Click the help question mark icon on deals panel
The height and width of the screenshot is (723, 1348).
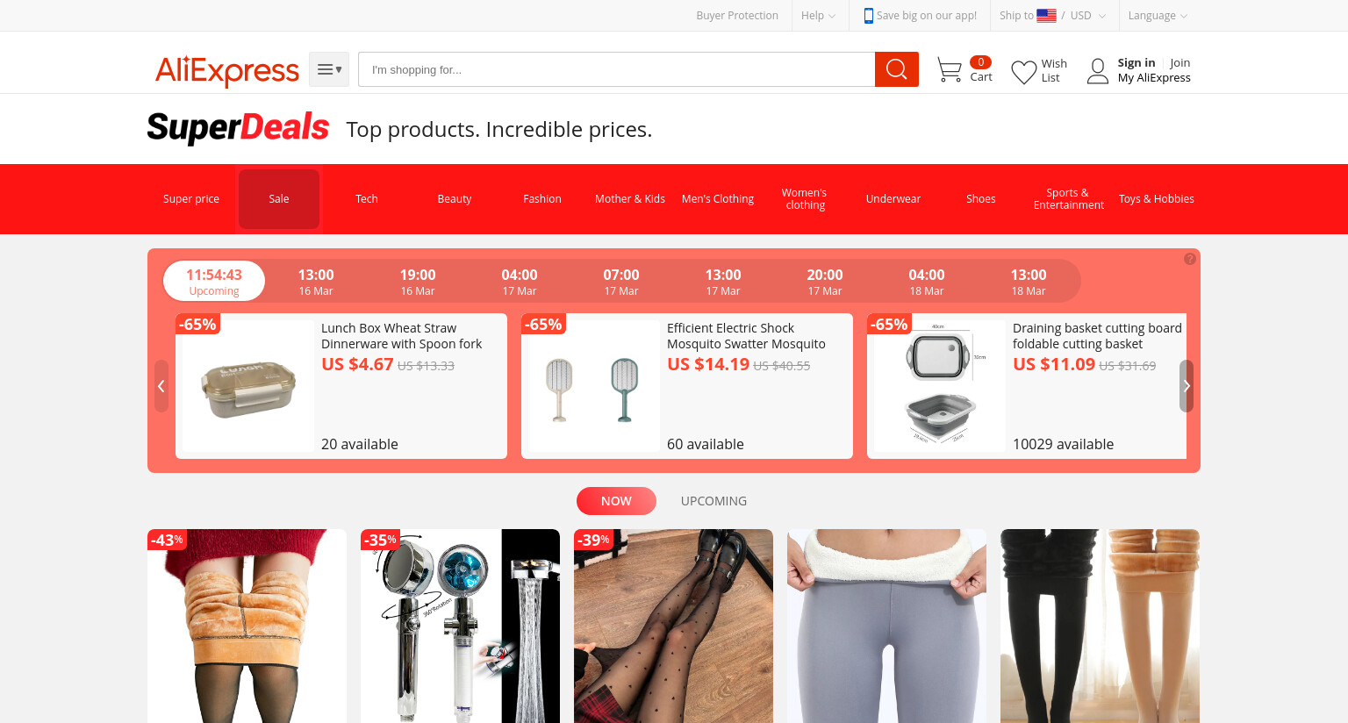click(1189, 259)
